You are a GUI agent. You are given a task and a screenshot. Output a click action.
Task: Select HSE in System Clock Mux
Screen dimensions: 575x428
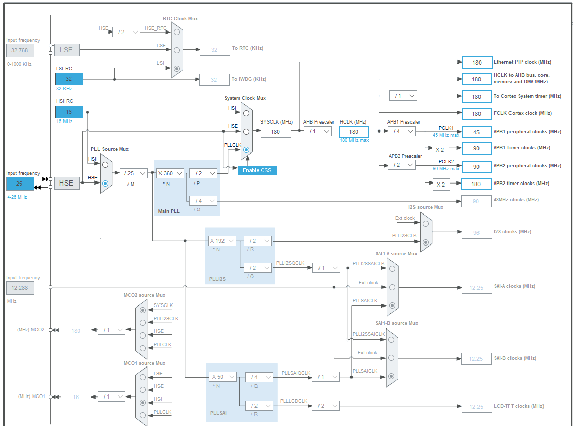point(246,132)
